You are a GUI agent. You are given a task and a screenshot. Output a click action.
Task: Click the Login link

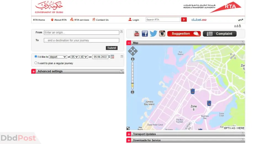[134, 20]
